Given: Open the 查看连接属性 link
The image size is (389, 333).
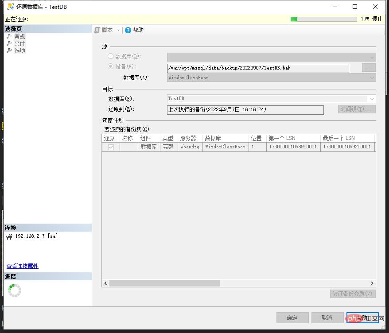Looking at the screenshot, I should click(22, 266).
